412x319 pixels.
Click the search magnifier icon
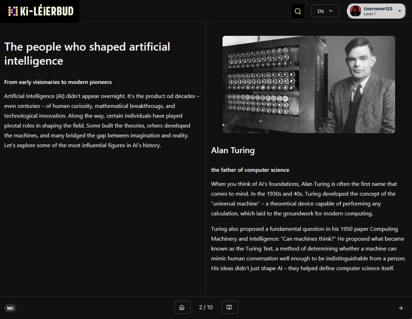(298, 11)
